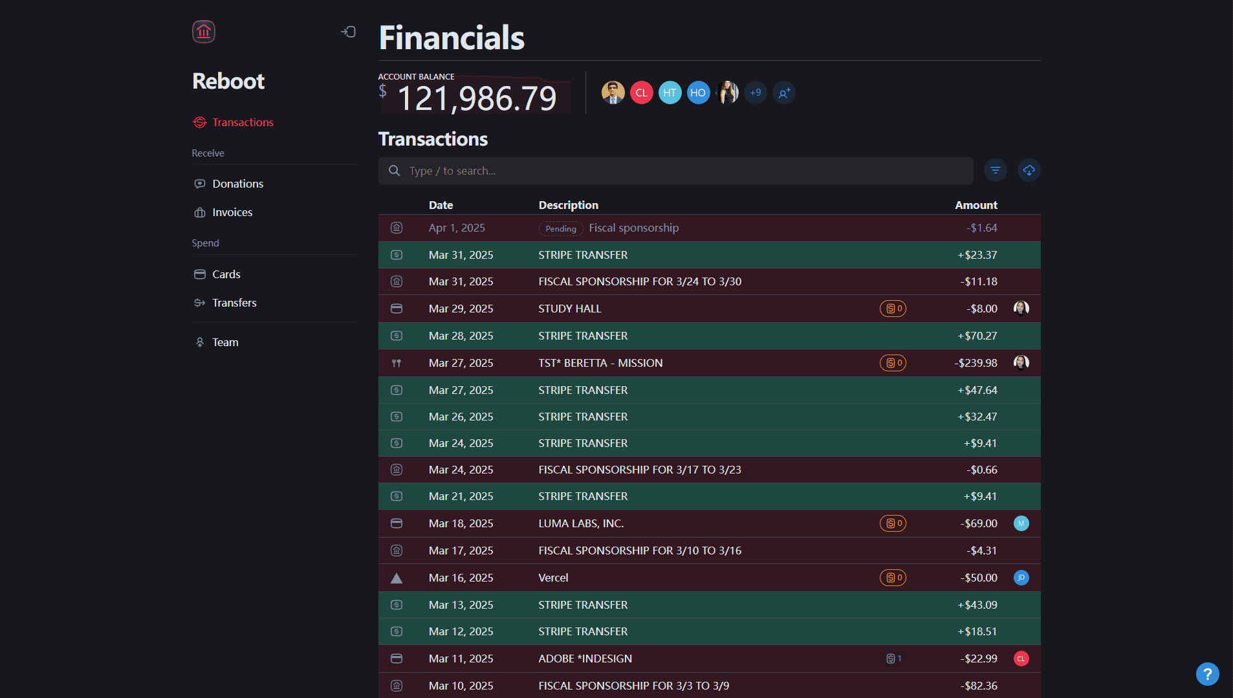The height and width of the screenshot is (698, 1233).
Task: Click the CL member avatar
Action: 641,93
